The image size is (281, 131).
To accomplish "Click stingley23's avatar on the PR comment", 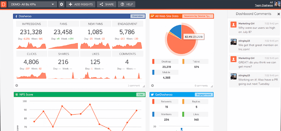I will (233, 77).
